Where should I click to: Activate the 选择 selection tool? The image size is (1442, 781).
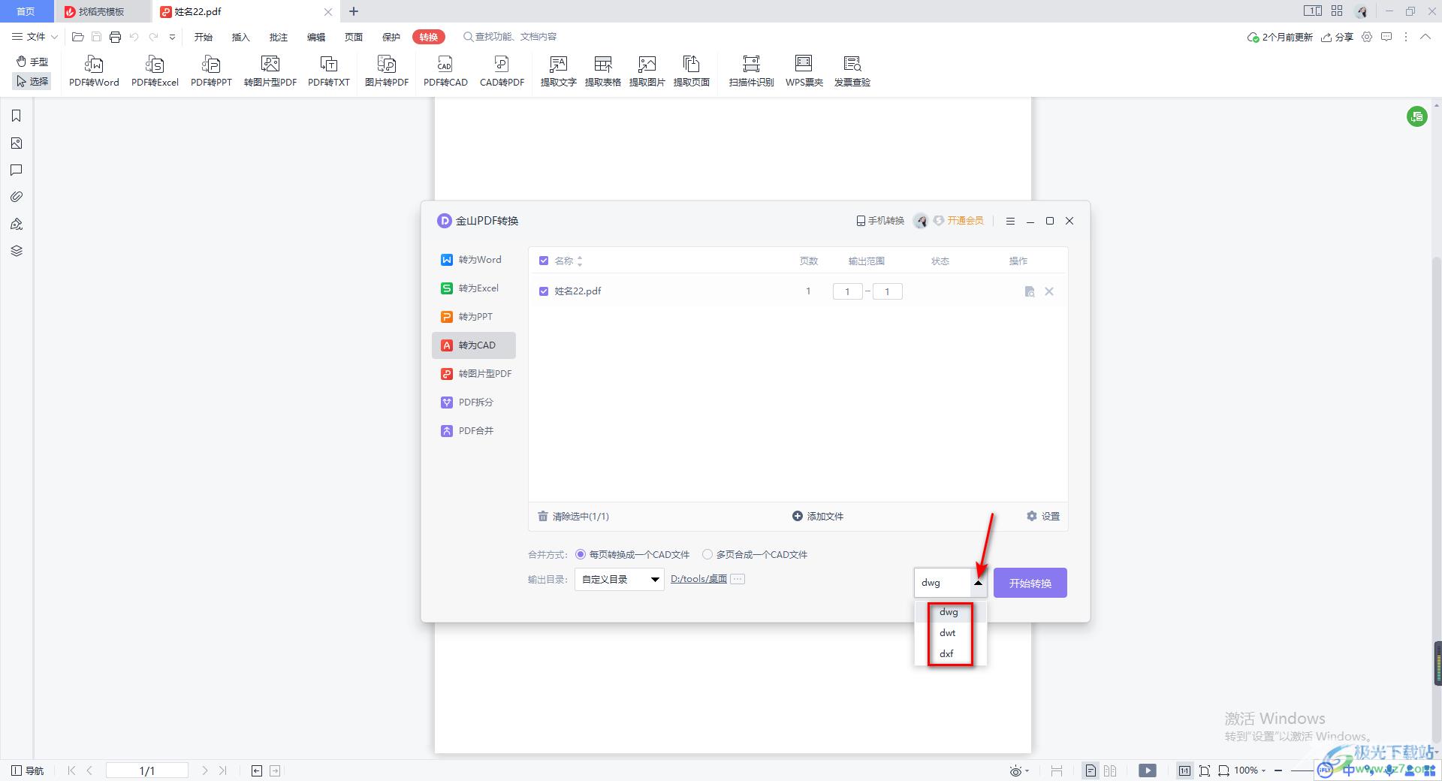pyautogui.click(x=32, y=81)
